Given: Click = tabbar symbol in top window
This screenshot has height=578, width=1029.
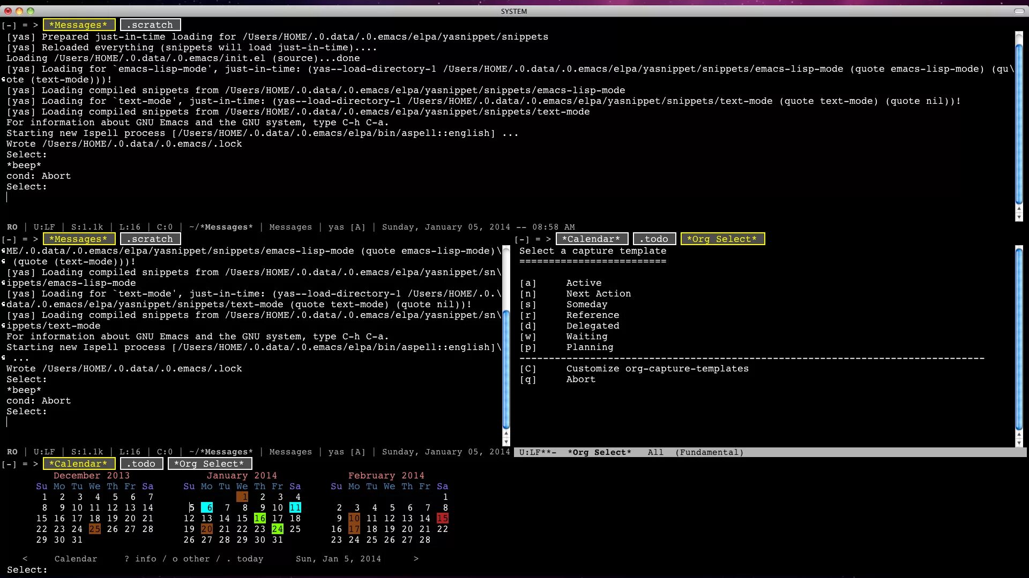Looking at the screenshot, I should click(x=25, y=25).
